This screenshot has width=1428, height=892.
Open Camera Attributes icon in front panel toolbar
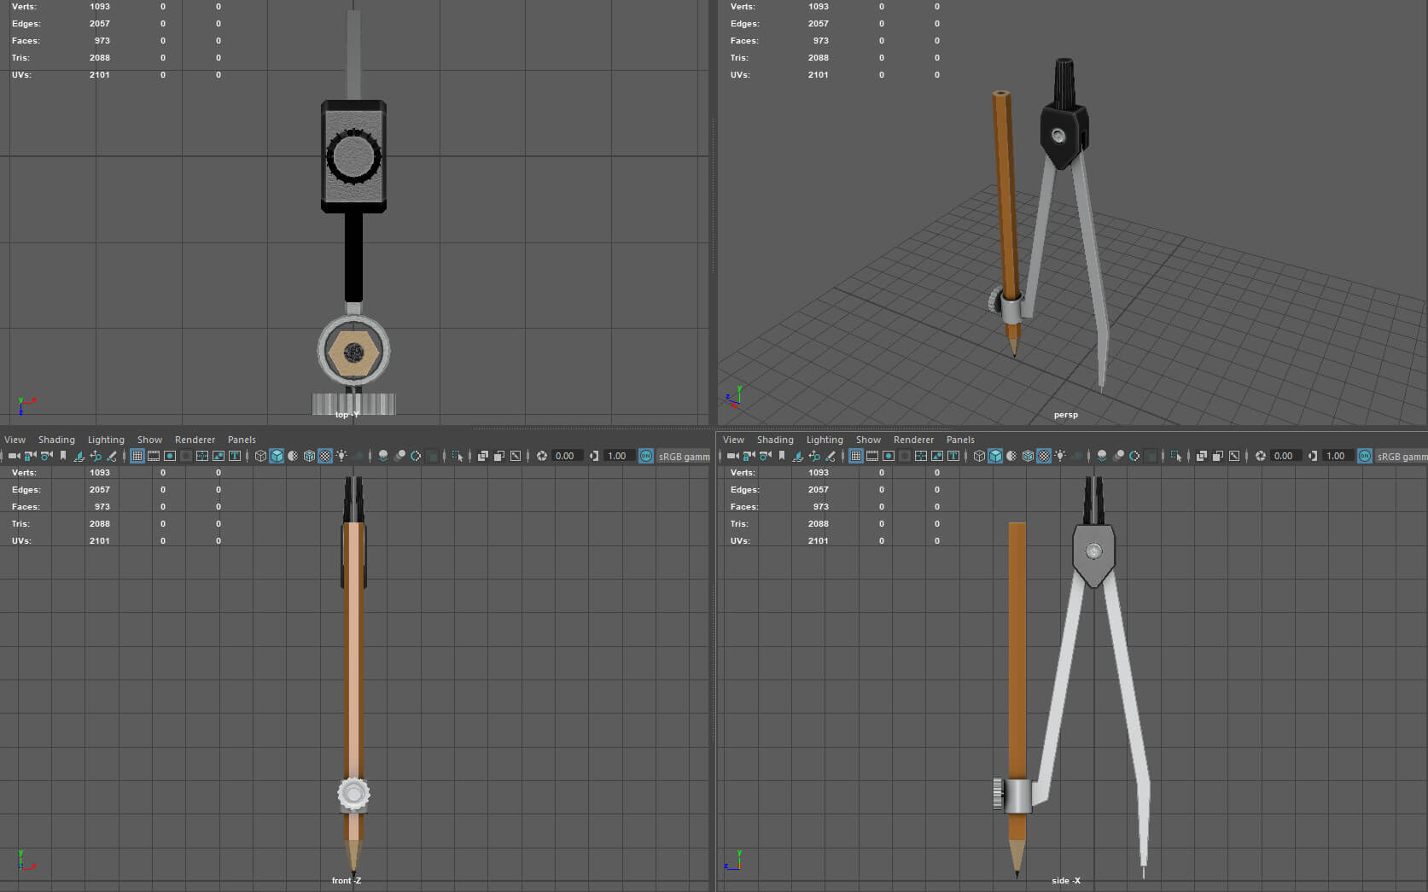(46, 456)
